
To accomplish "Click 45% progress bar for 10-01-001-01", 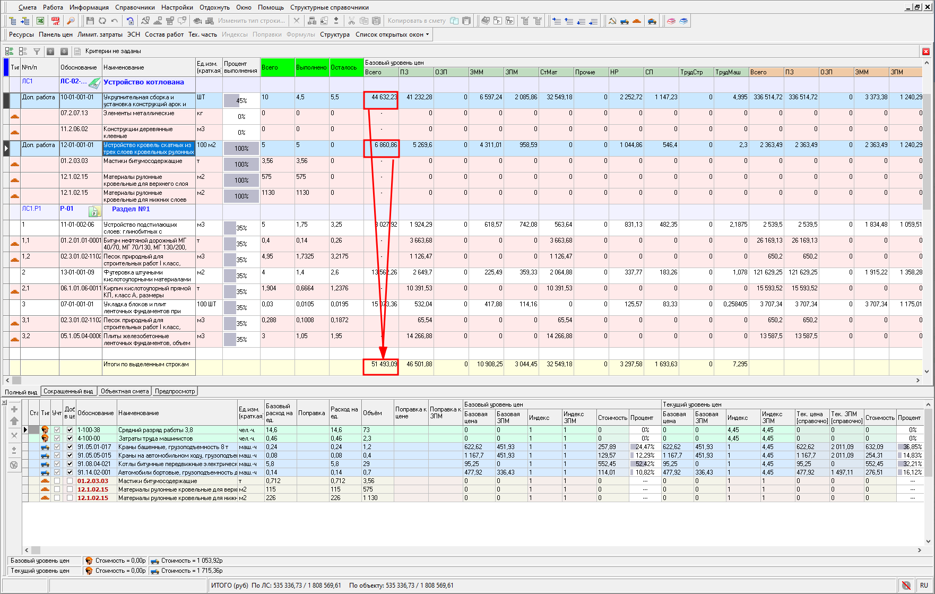I will tap(241, 101).
